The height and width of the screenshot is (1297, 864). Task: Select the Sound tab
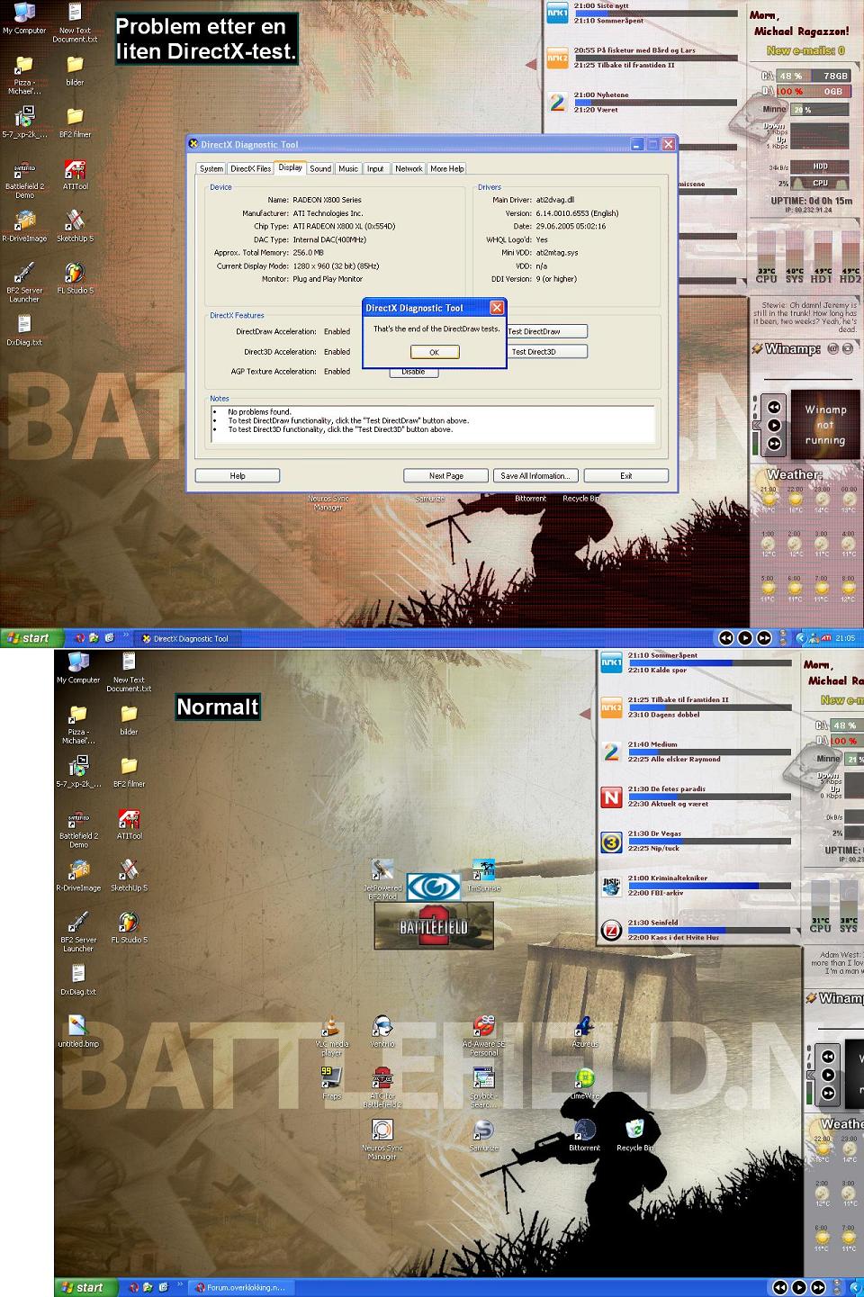[320, 168]
